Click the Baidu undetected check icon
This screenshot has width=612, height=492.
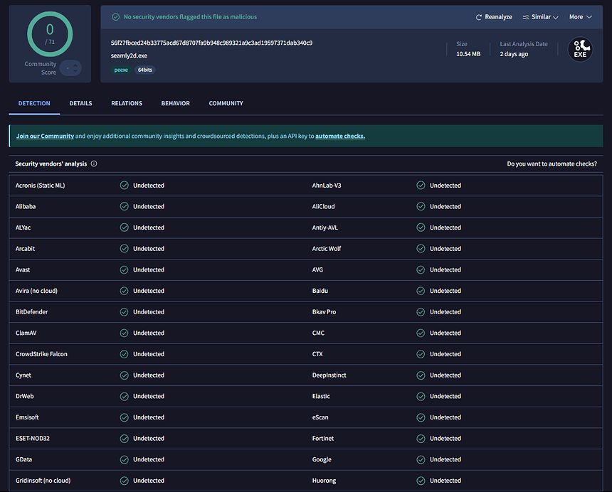click(x=421, y=291)
